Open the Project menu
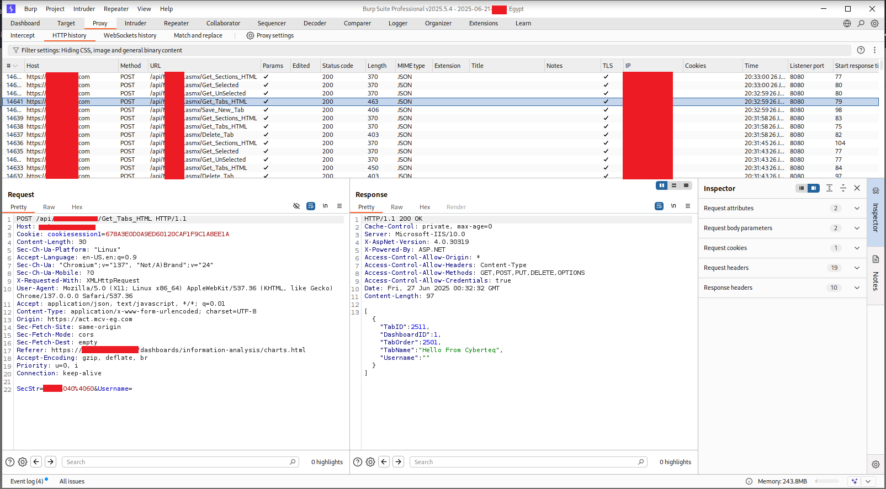Viewport: 886px width, 489px height. coord(55,9)
